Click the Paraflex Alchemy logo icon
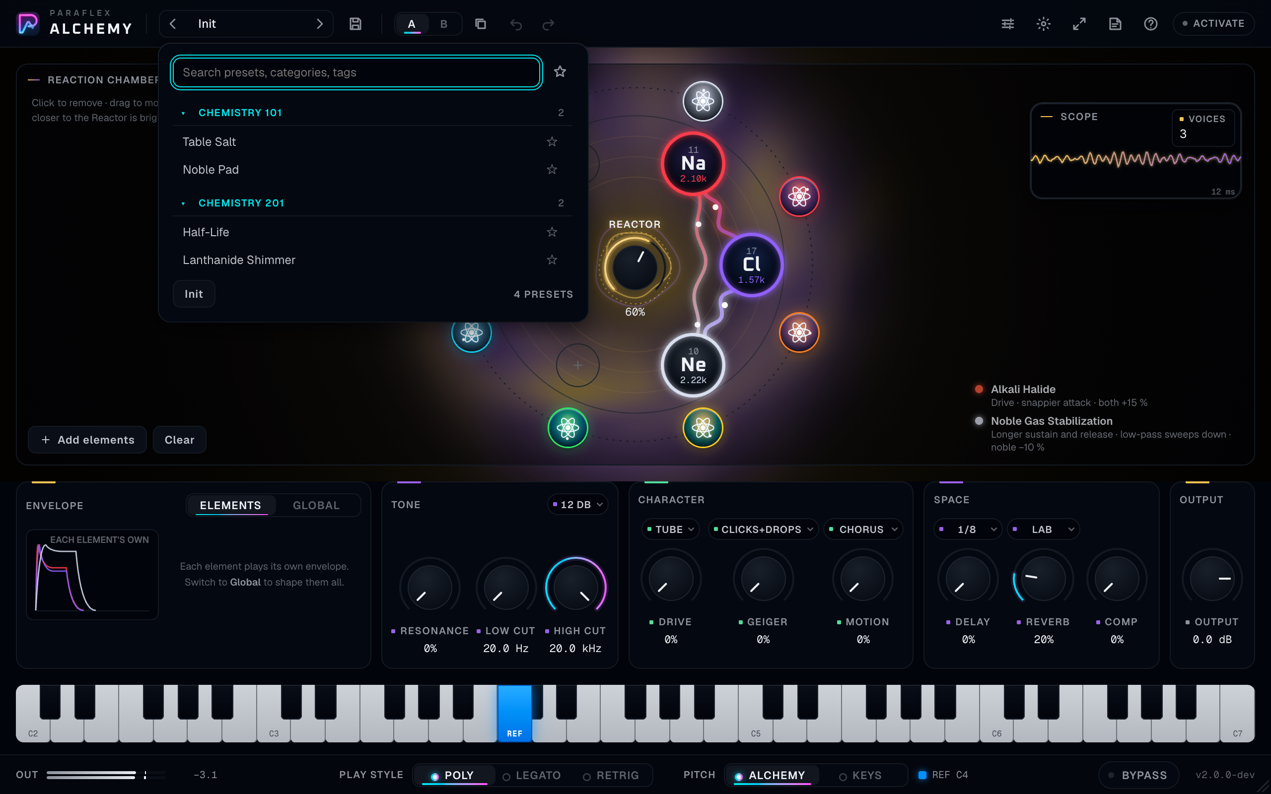 point(28,24)
